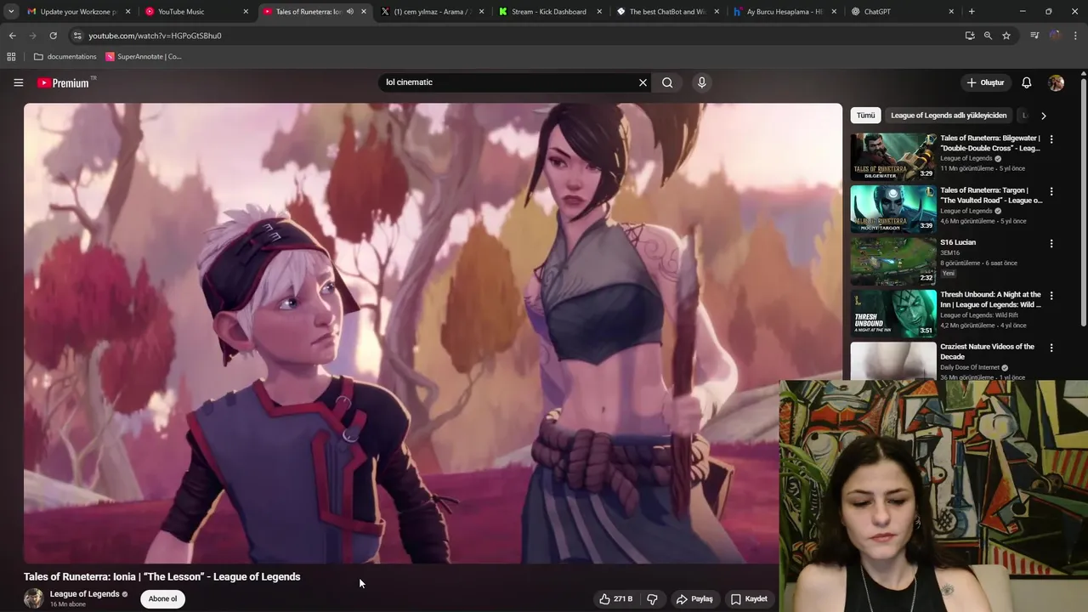The image size is (1088, 612).
Task: Select 'League of Legends adlı yükleyiciden' chip
Action: [949, 116]
